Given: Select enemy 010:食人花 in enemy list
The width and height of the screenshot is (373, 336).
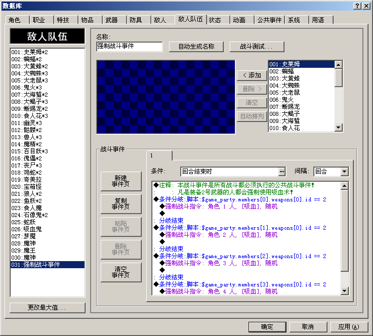Looking at the screenshot, I should click(x=302, y=128).
